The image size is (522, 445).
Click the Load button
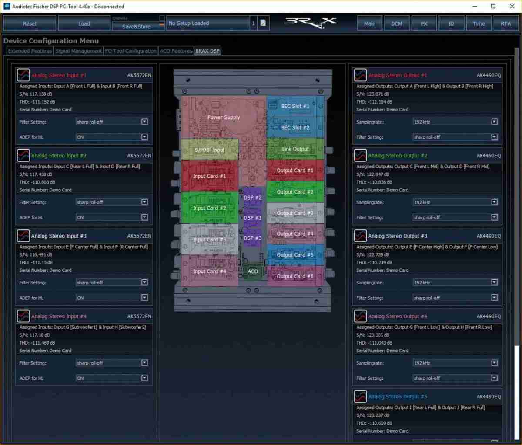[x=84, y=23]
